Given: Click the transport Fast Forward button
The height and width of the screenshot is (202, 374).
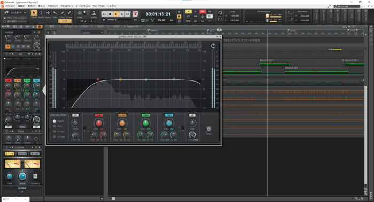Looking at the screenshot, I should 128,14.
